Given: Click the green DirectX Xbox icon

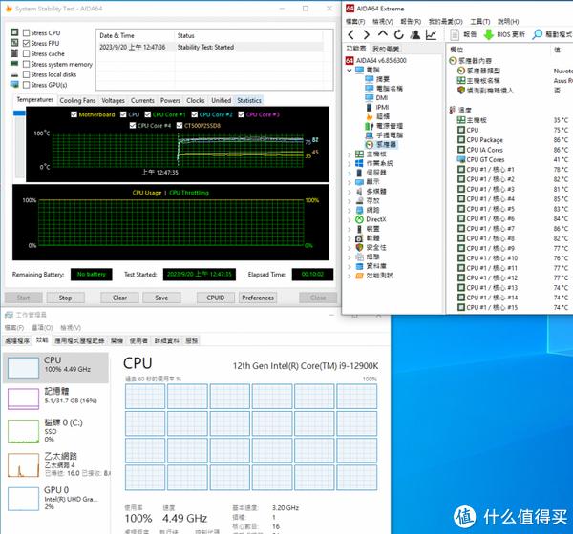Looking at the screenshot, I should pos(359,219).
